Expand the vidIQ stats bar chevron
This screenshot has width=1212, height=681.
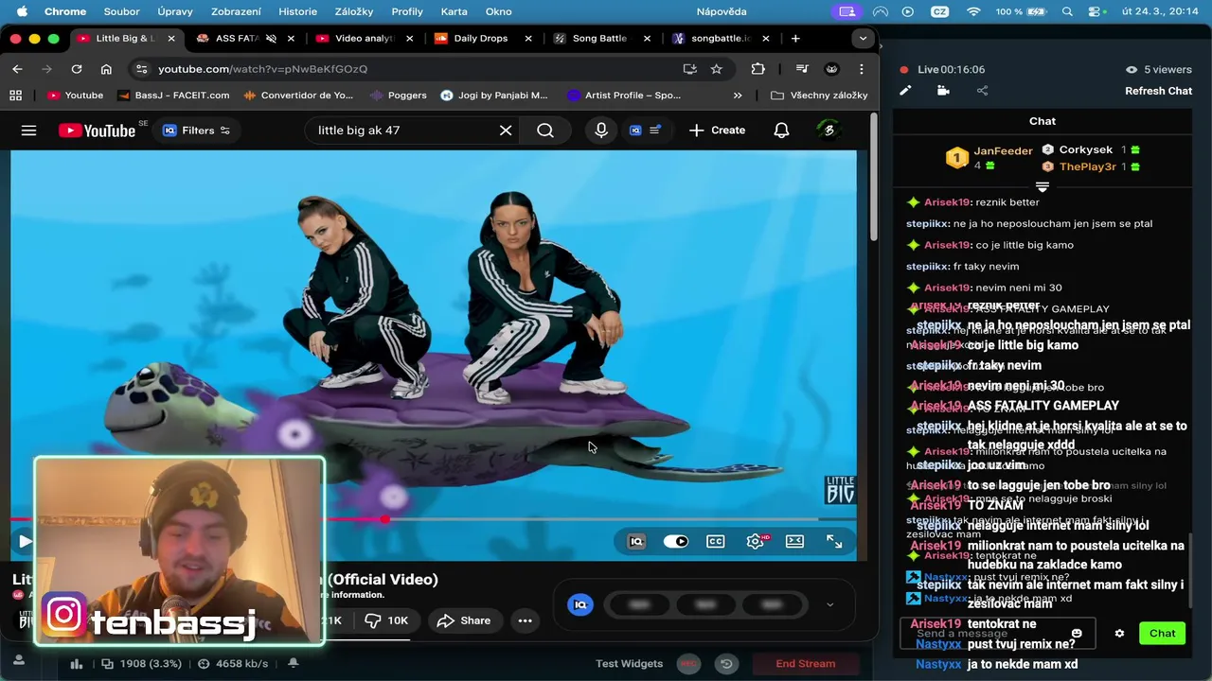click(829, 605)
